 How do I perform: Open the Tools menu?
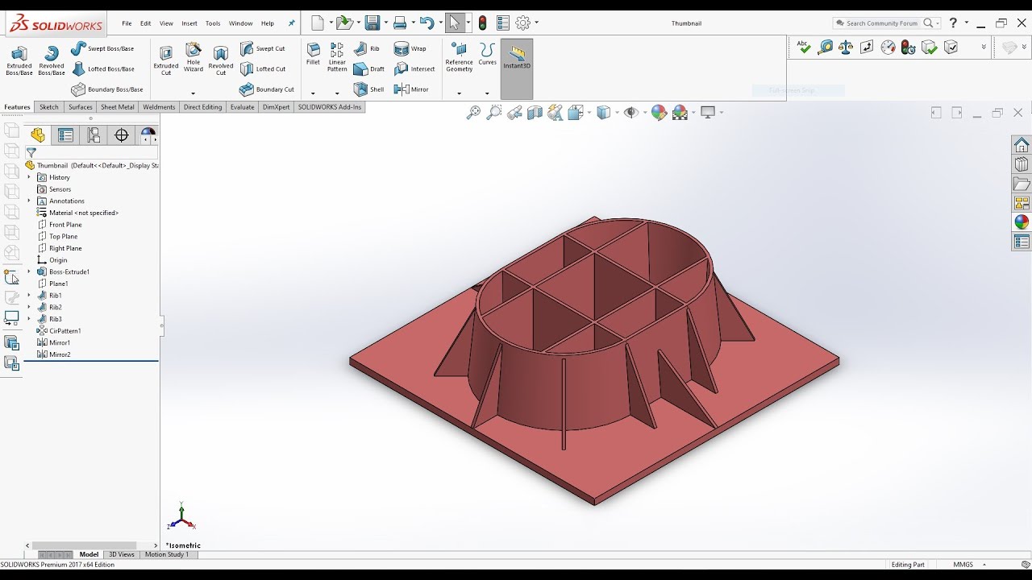[213, 23]
